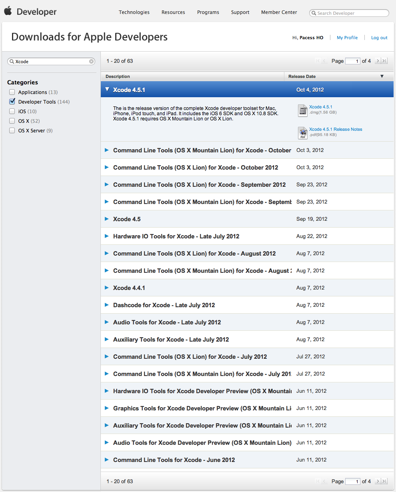396x492 pixels.
Task: Enable the iOS category checkbox
Action: (x=12, y=111)
